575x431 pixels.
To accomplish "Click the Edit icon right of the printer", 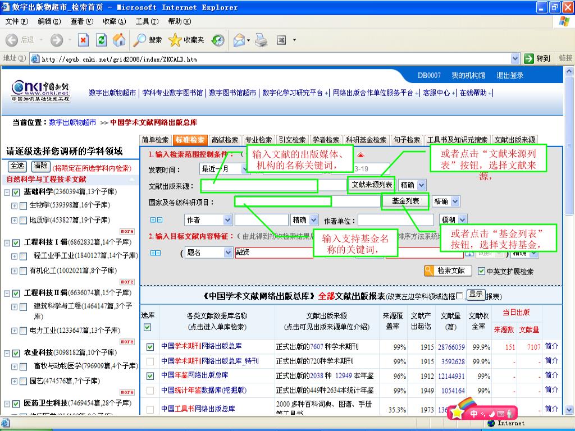I will coord(281,40).
